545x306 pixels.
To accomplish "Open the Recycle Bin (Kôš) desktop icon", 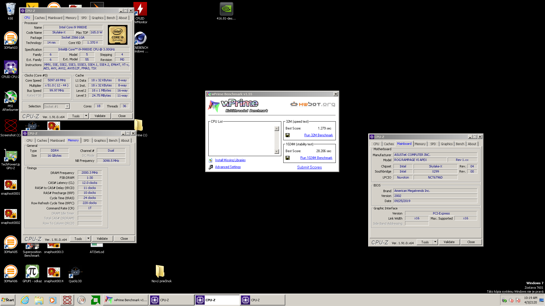I will [11, 11].
